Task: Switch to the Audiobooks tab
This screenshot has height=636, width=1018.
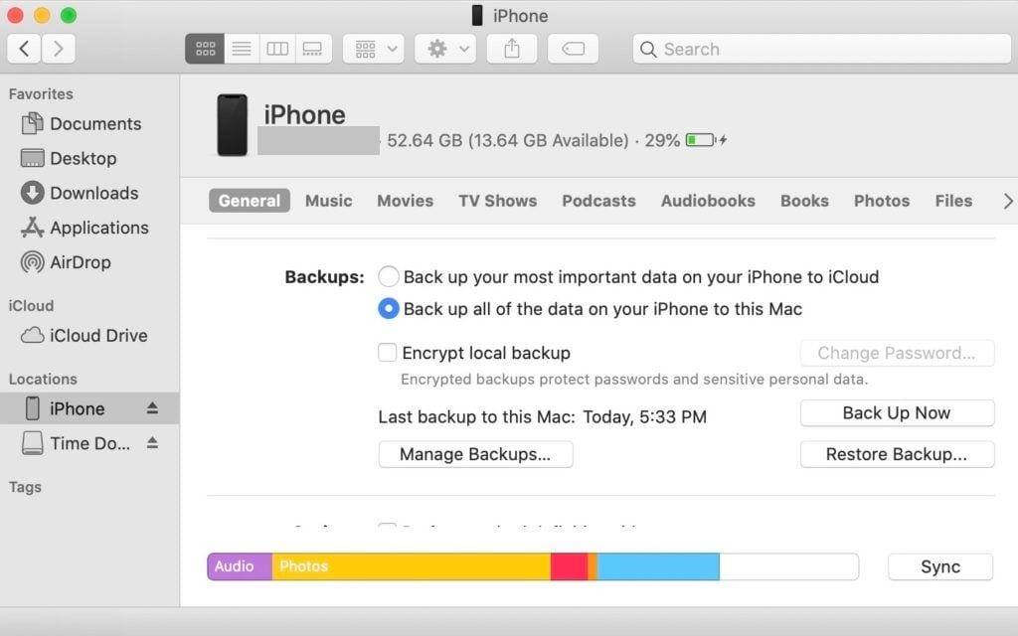Action: [708, 201]
